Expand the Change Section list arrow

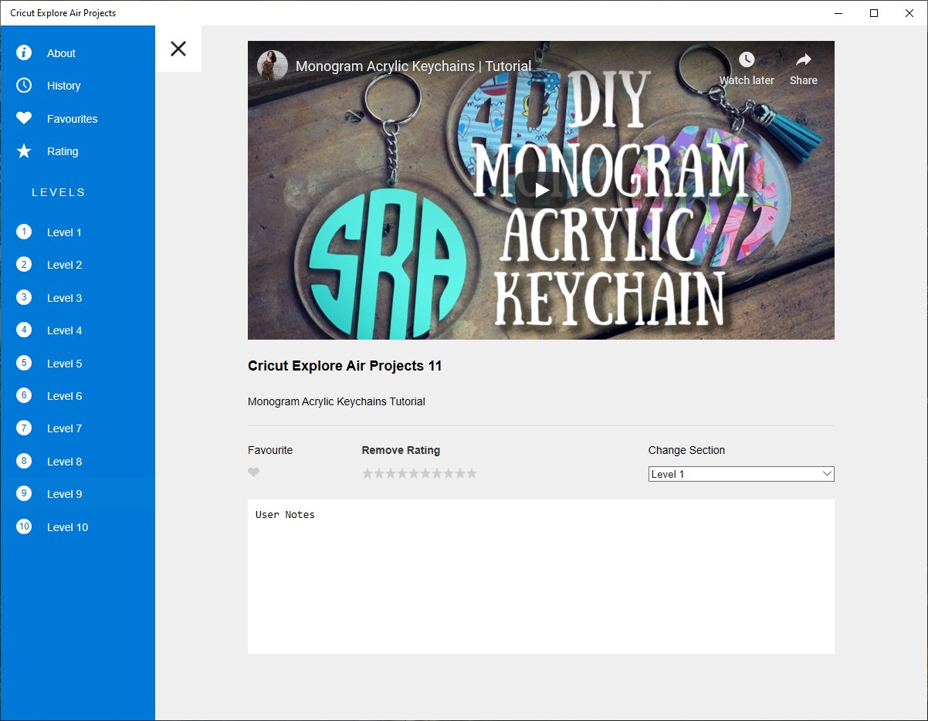pos(826,473)
